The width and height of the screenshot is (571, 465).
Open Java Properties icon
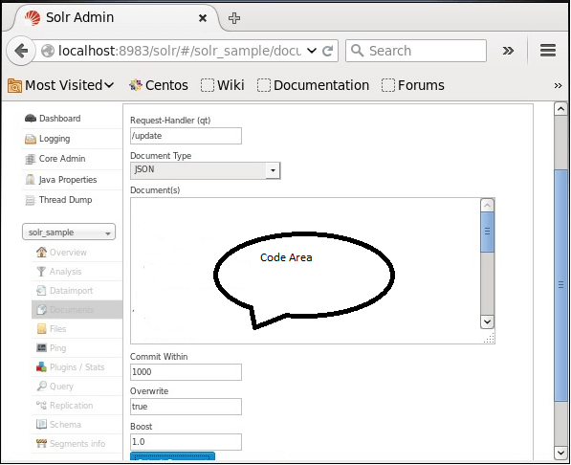tap(31, 180)
